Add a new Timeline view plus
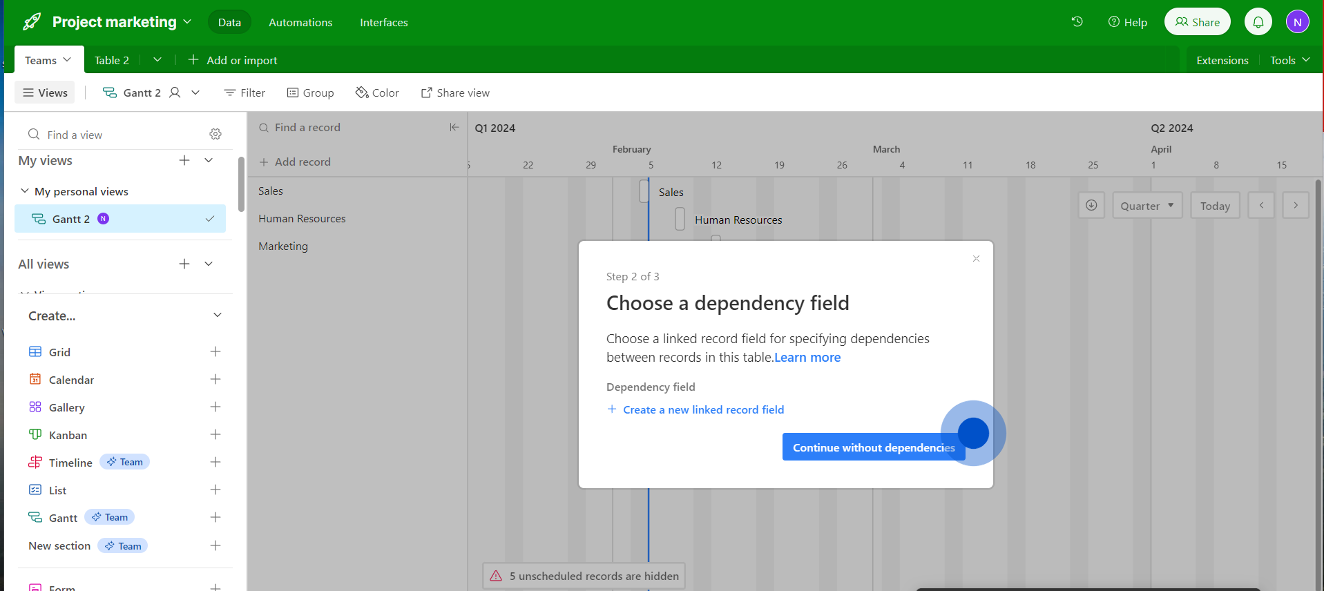The image size is (1324, 591). click(x=215, y=462)
